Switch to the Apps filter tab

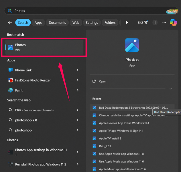click(38, 23)
